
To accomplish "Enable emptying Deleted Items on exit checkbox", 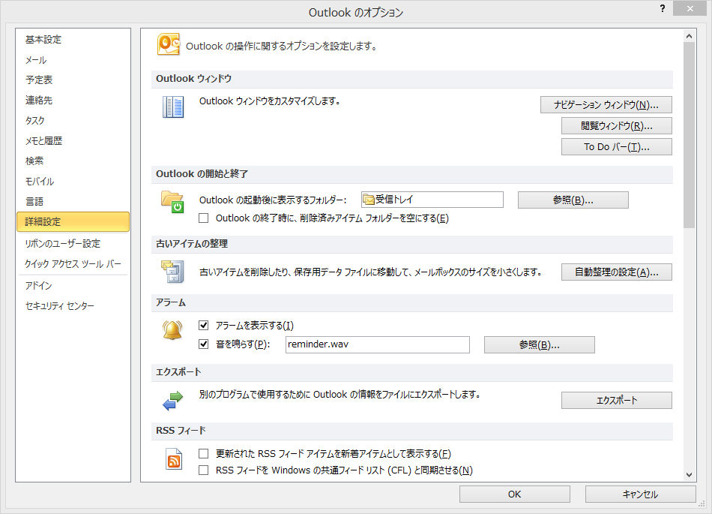I will pos(204,218).
